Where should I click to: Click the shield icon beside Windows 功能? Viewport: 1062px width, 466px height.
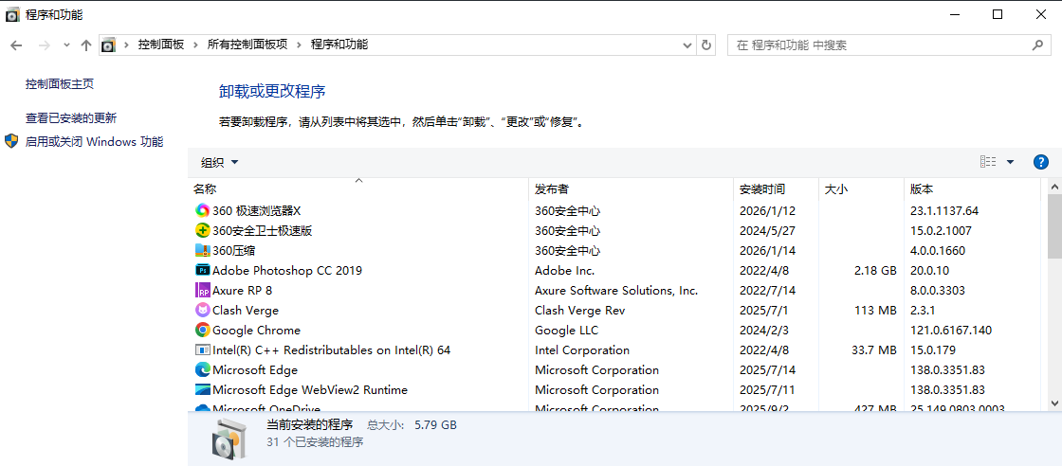(x=11, y=141)
